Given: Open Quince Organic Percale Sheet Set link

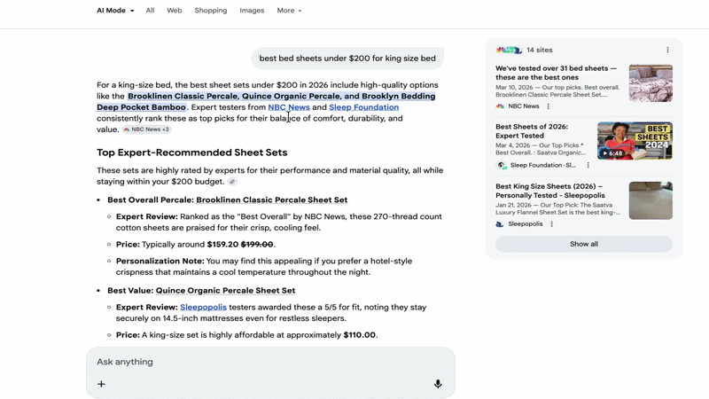Looking at the screenshot, I should pyautogui.click(x=225, y=291).
